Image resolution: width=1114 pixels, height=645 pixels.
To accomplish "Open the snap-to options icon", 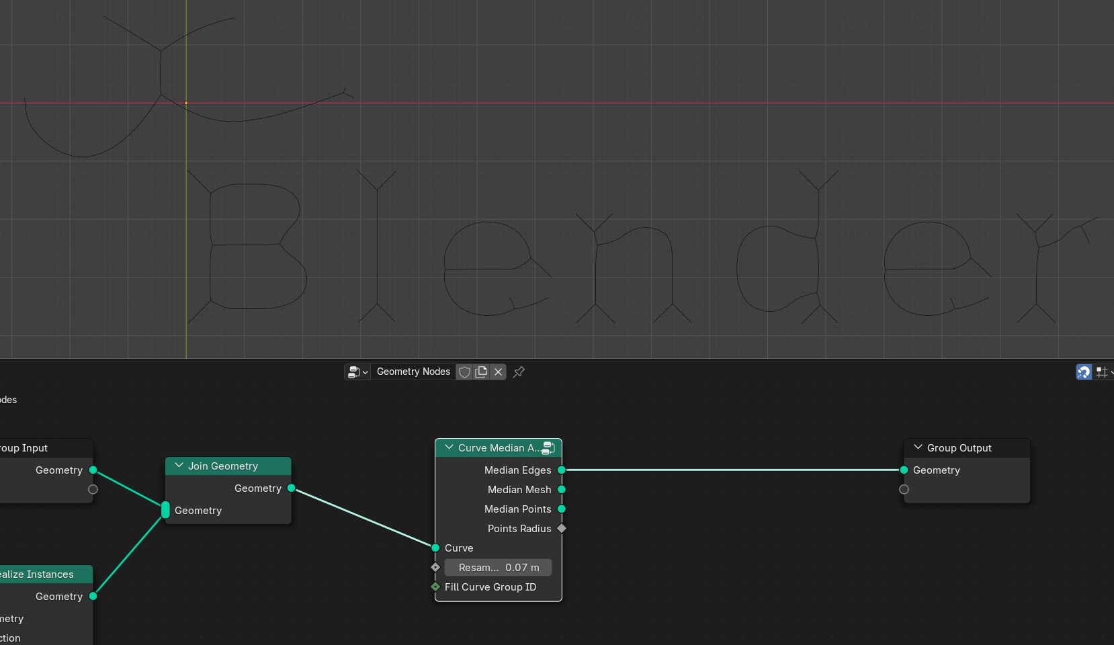I will (x=1105, y=372).
